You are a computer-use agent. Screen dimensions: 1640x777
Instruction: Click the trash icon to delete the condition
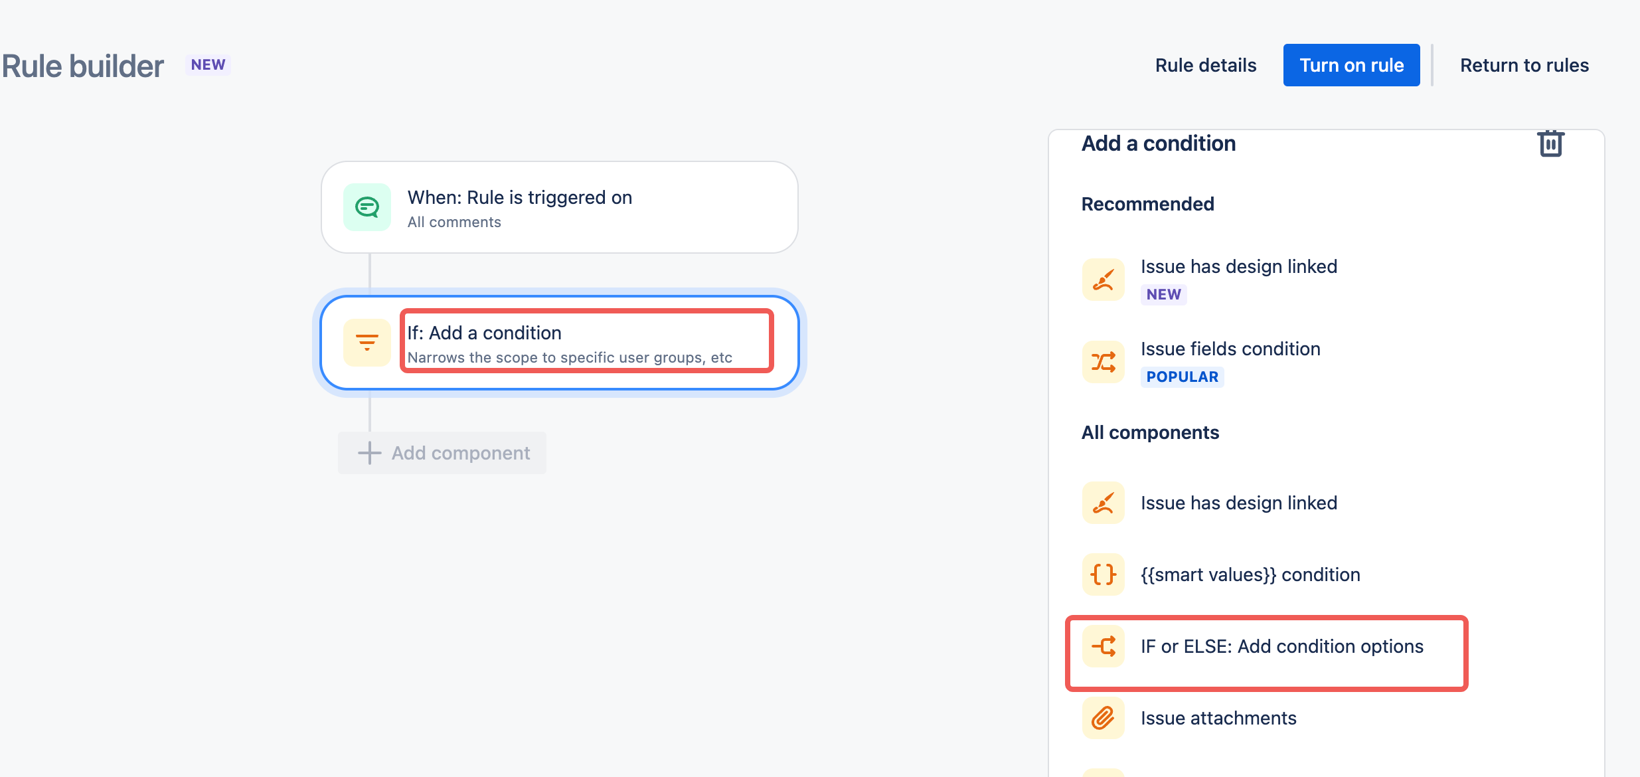coord(1550,143)
